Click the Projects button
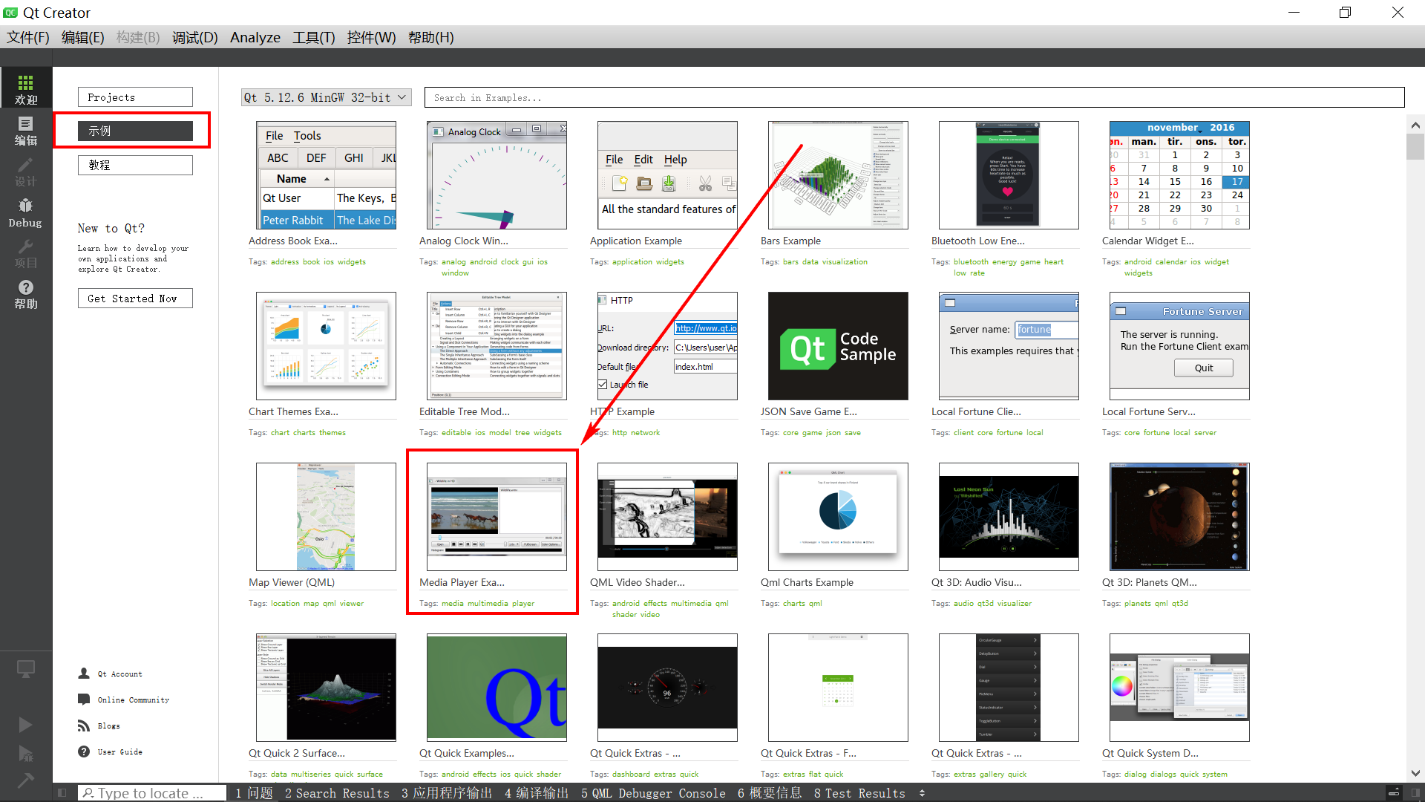The height and width of the screenshot is (802, 1425). [135, 97]
